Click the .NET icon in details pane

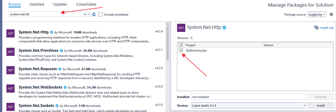tap(181, 28)
